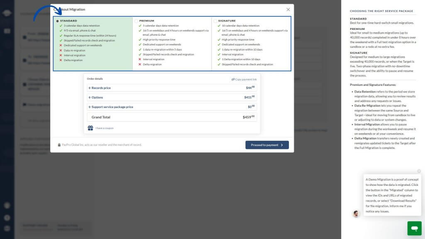
Task: Choose the Premium service package
Action: [137, 21]
